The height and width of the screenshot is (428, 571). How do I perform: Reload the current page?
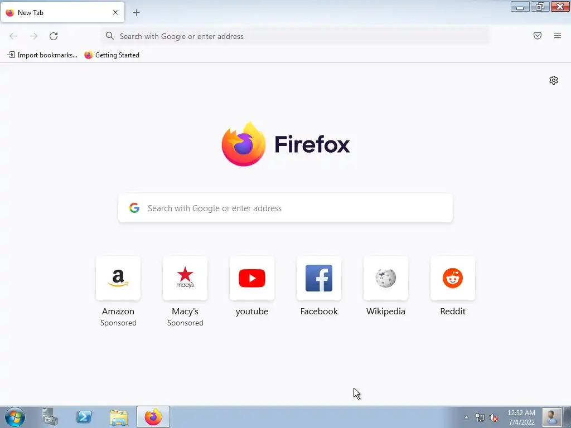click(x=54, y=36)
